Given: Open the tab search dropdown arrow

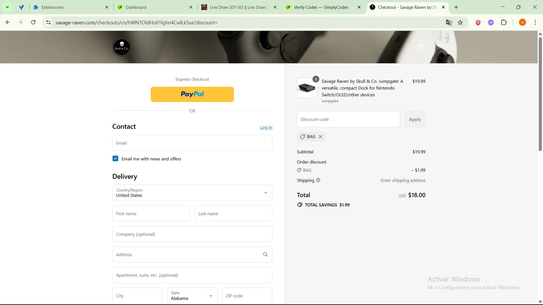Looking at the screenshot, I should (x=7, y=7).
